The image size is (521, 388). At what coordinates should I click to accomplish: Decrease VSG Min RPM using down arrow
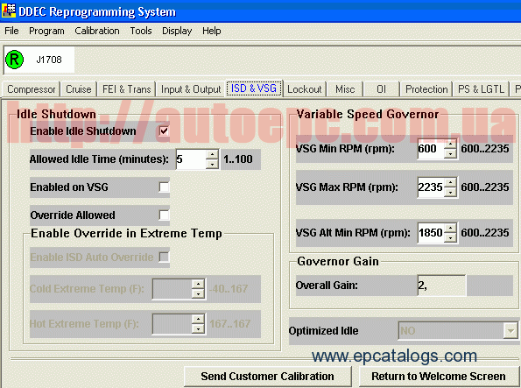[x=450, y=153]
